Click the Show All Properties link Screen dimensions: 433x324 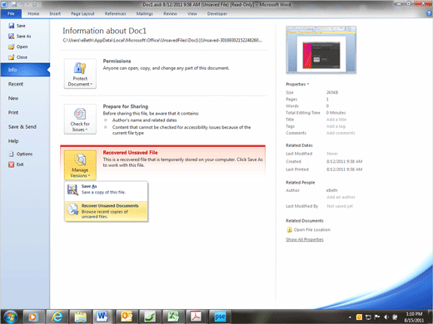coord(305,239)
